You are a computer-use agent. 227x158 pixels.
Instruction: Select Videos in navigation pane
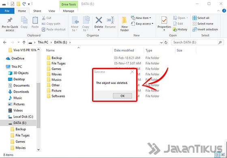click(15, 110)
